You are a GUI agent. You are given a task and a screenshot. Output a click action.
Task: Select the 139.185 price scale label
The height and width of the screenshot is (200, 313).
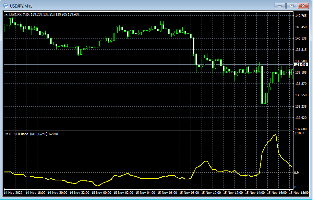pos(301,72)
